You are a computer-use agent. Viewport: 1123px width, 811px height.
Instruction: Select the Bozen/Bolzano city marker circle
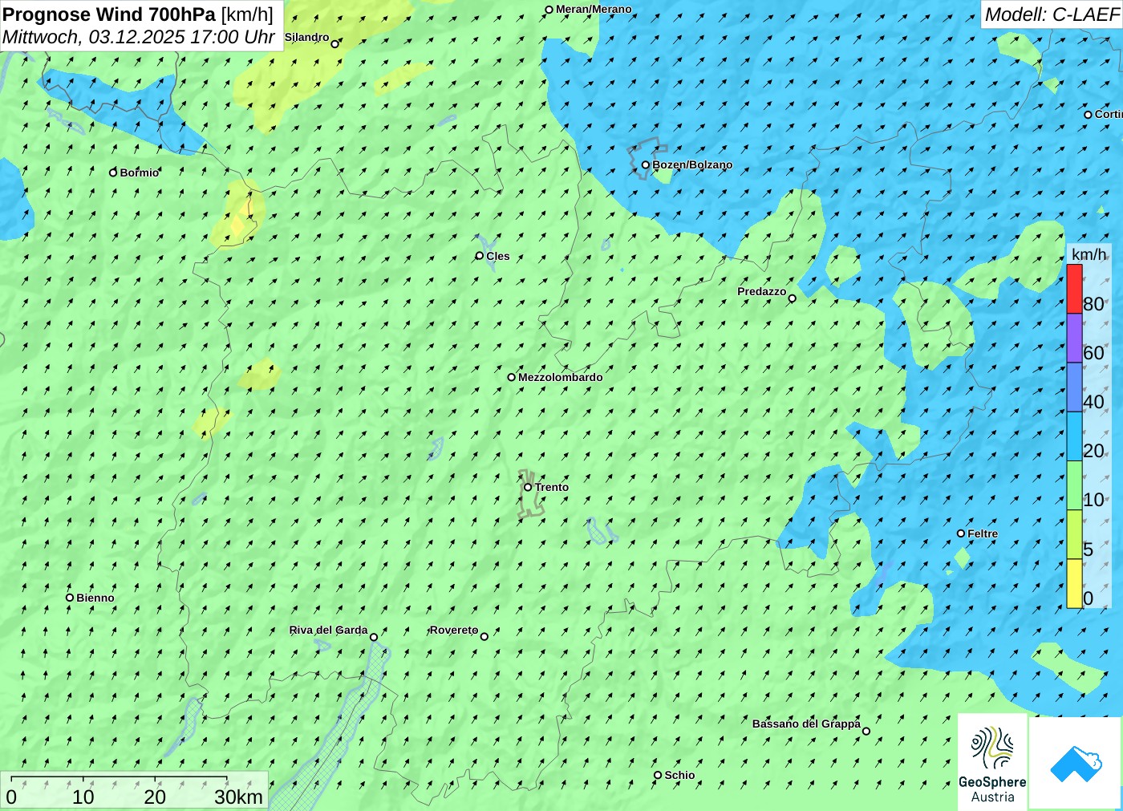[645, 165]
